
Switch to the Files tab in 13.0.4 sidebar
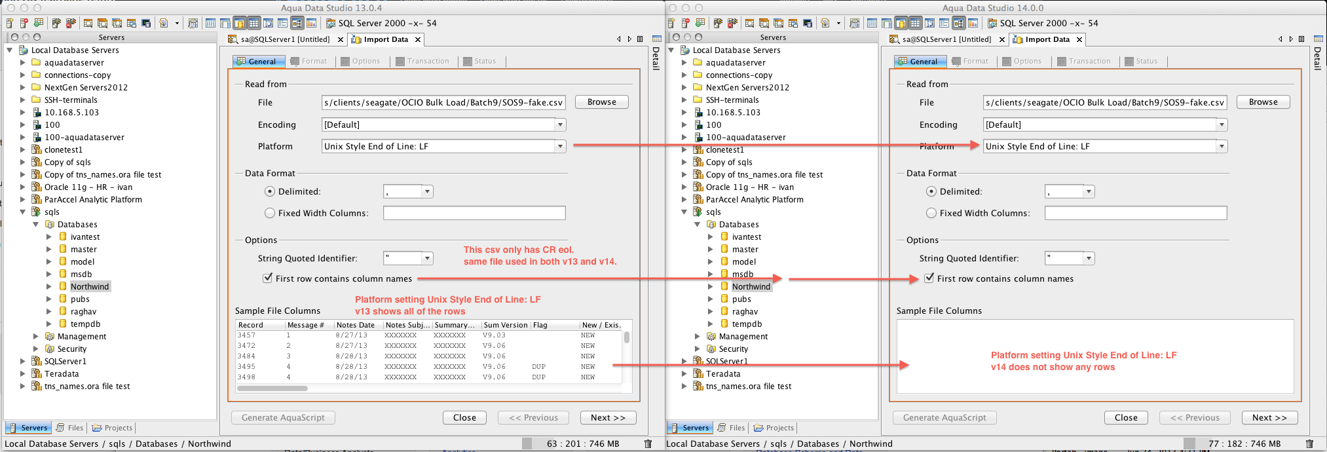[x=70, y=428]
